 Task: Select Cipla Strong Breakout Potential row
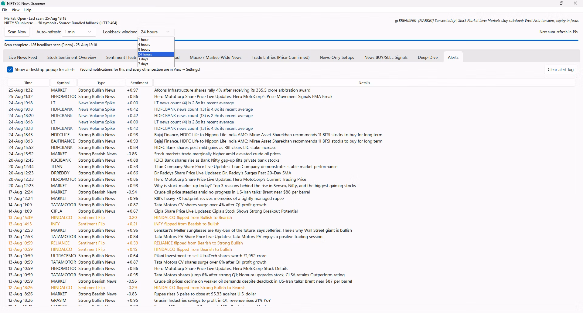click(291, 211)
